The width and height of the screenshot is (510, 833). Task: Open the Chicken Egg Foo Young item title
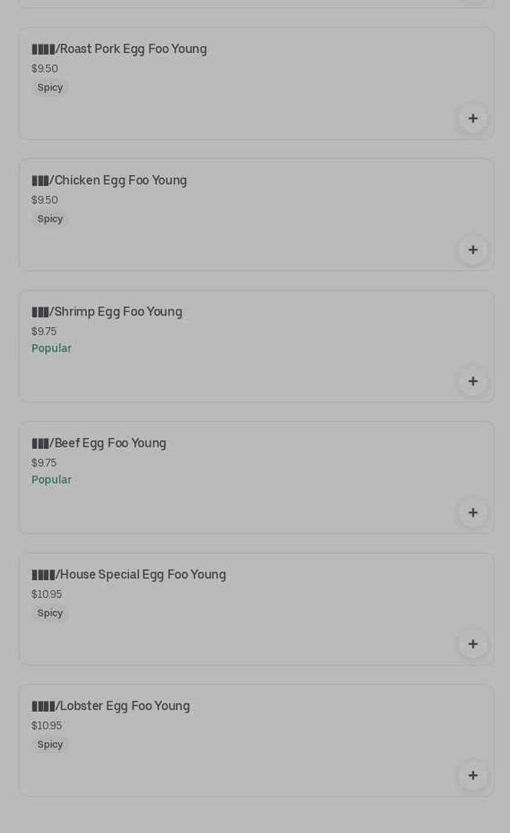point(109,181)
